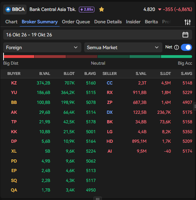Select buyer broker BB
The image size is (196, 200).
(x=14, y=102)
